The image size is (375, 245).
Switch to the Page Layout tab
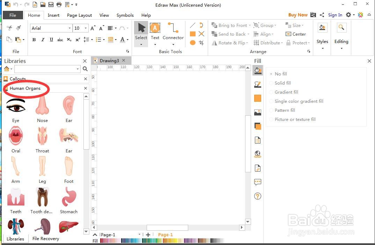(x=79, y=15)
